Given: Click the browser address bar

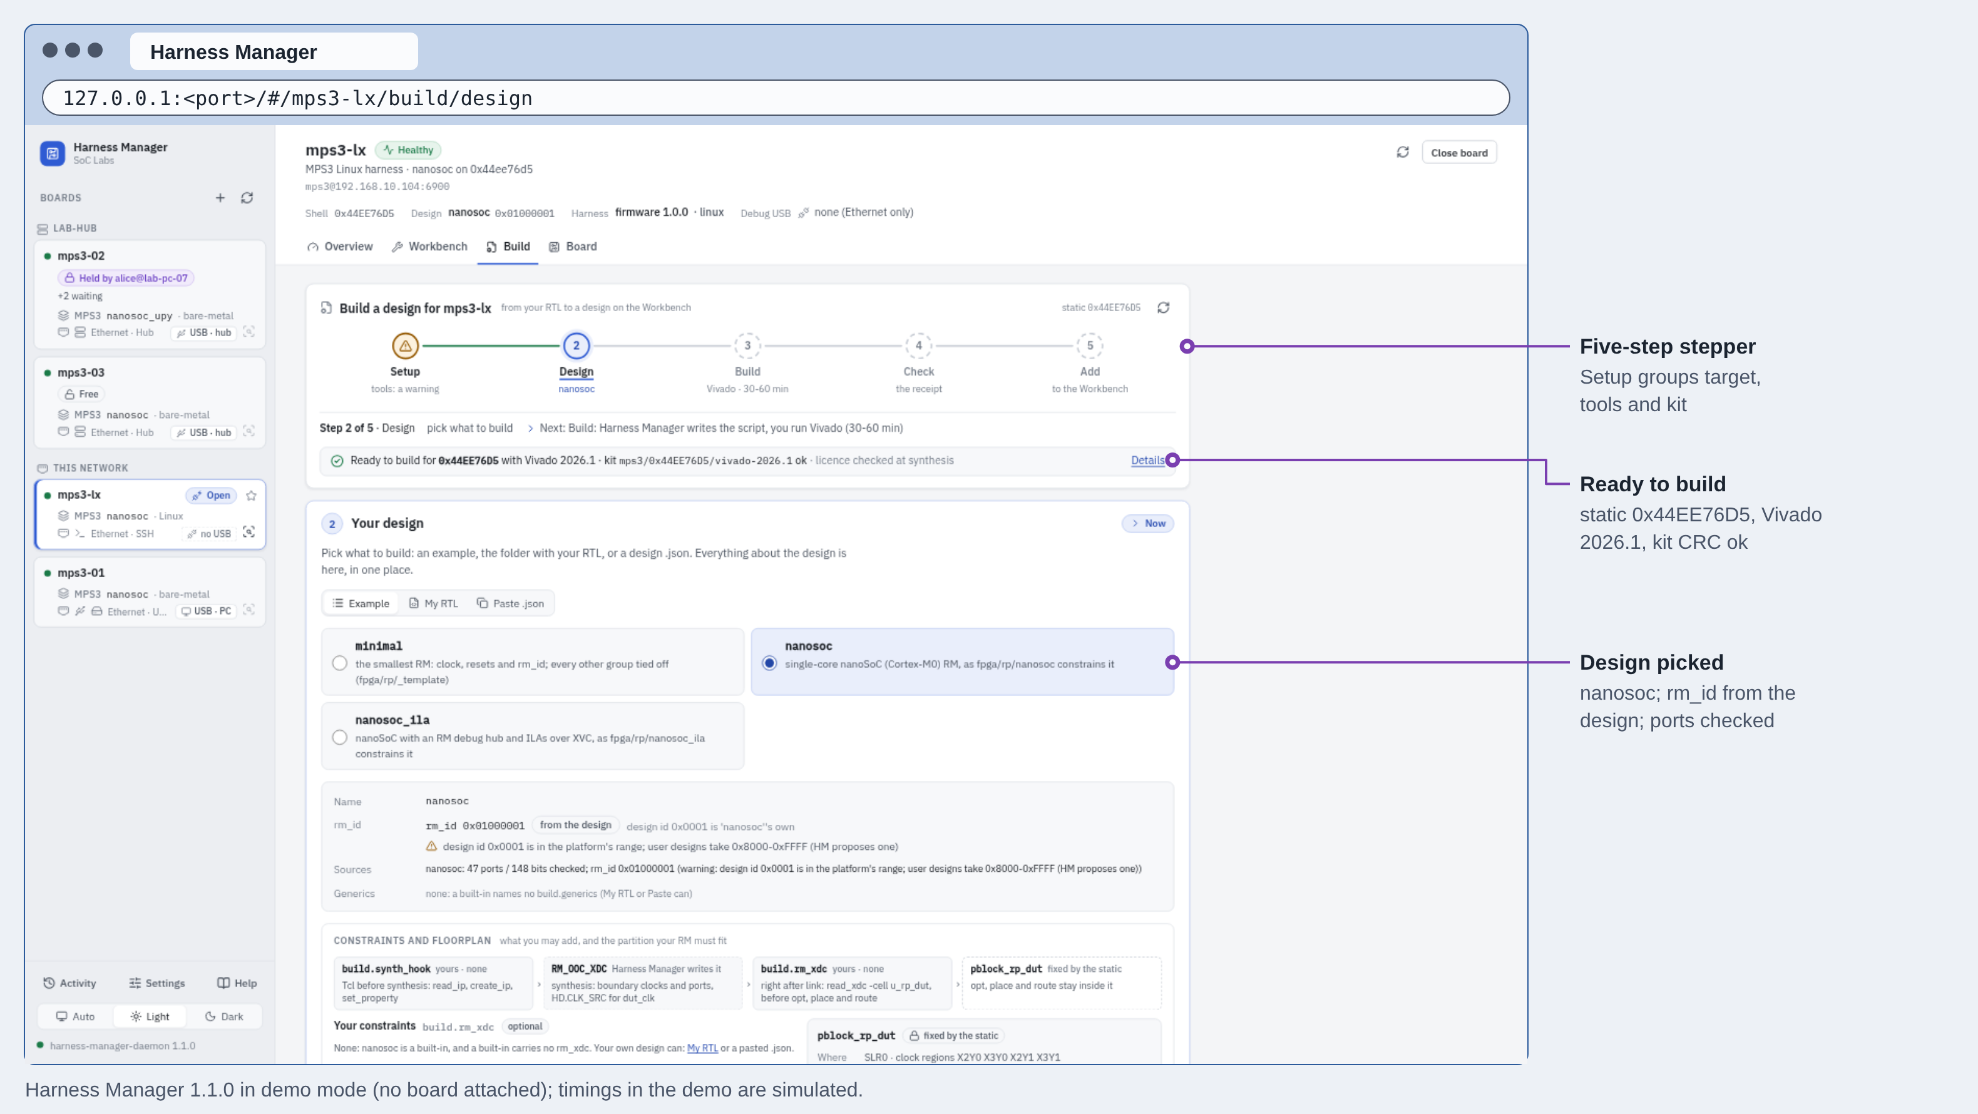Looking at the screenshot, I should tap(776, 98).
